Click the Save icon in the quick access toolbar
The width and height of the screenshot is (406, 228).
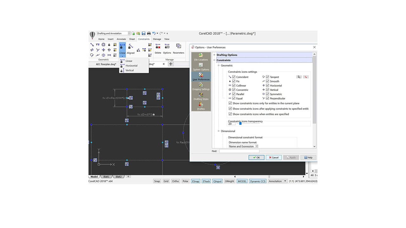[x=143, y=33]
